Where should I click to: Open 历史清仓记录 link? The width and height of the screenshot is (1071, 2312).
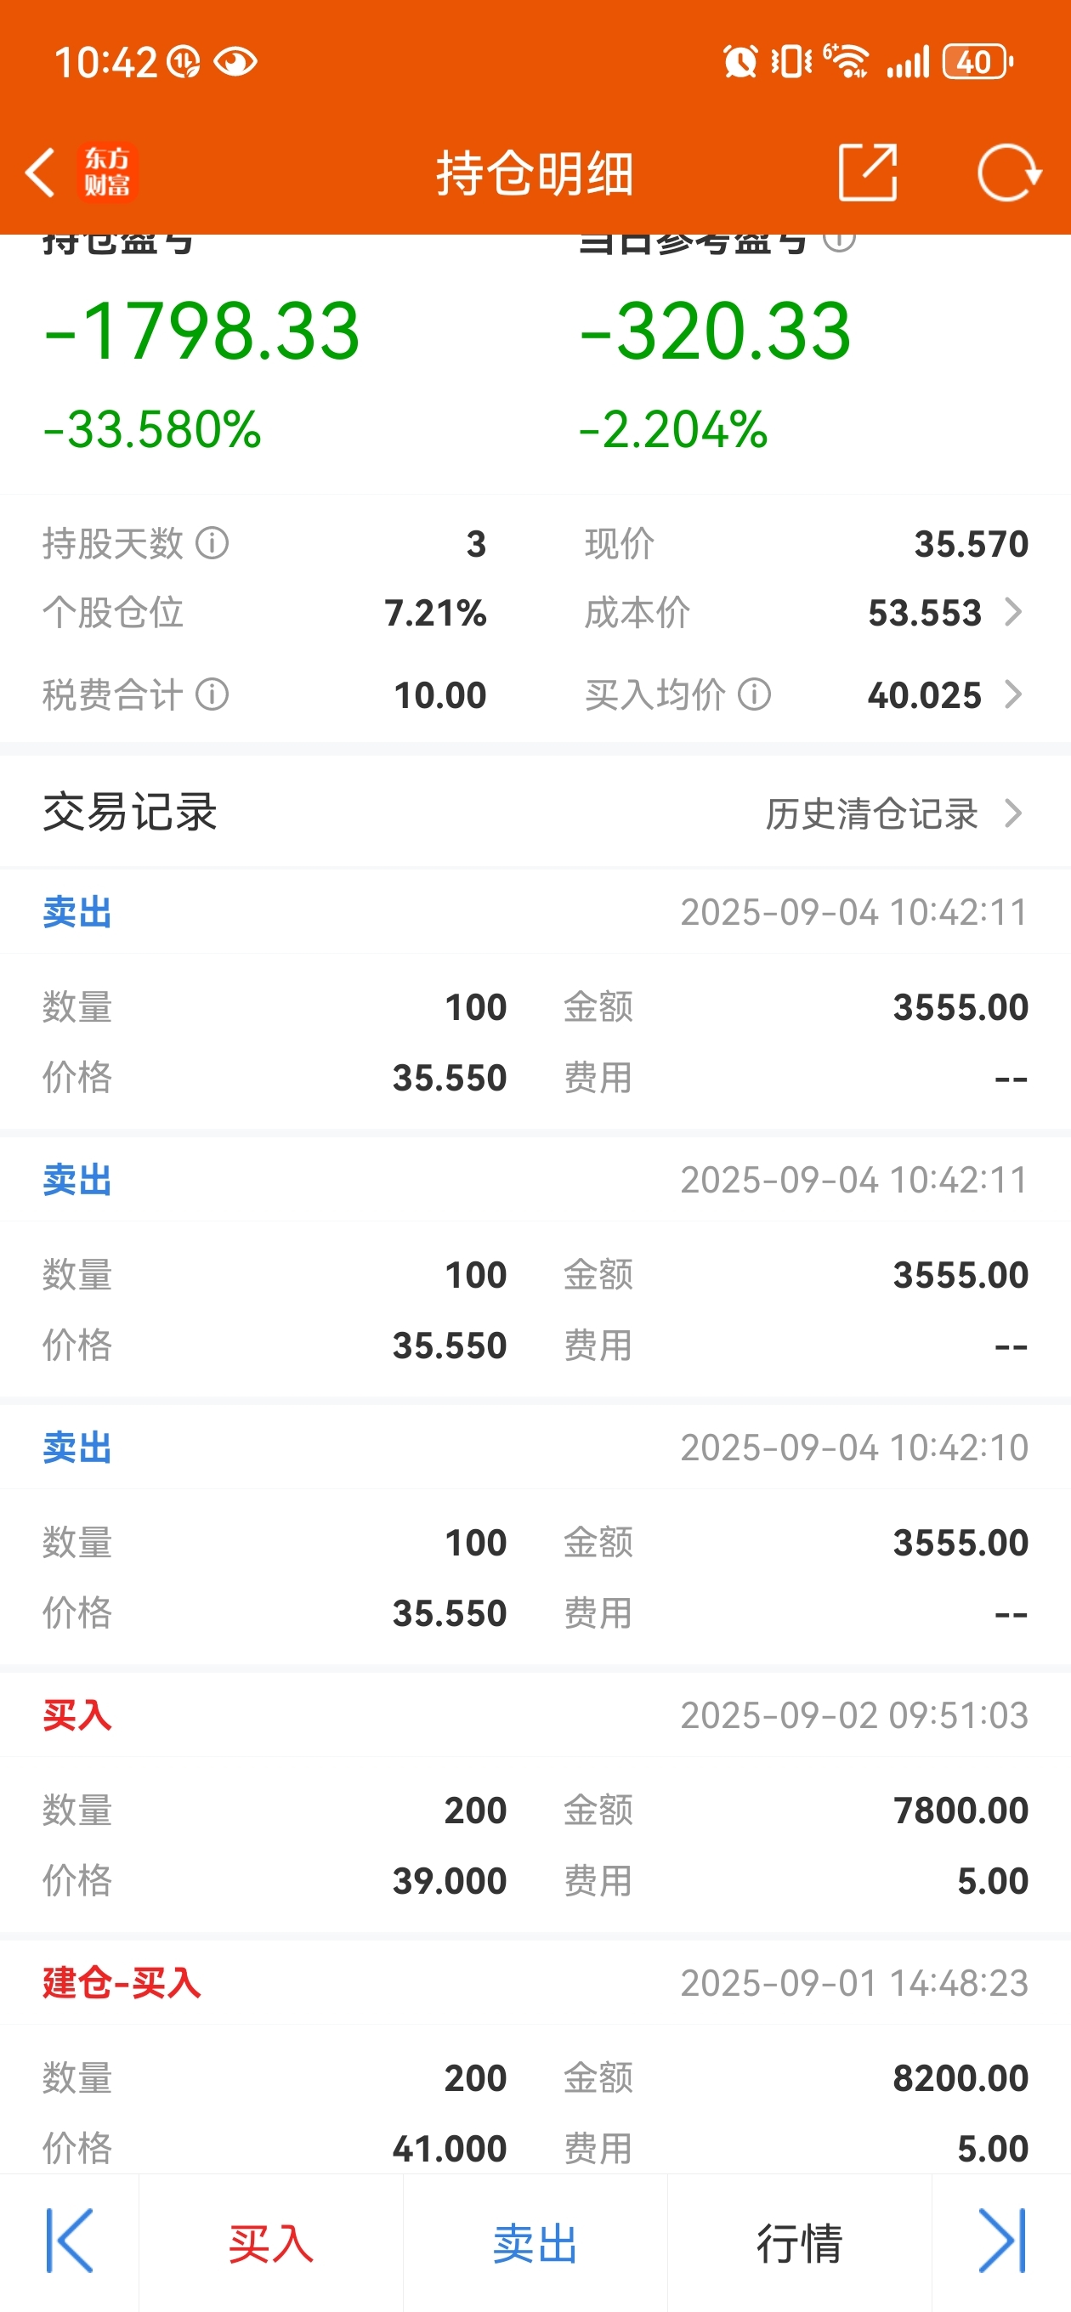(870, 813)
